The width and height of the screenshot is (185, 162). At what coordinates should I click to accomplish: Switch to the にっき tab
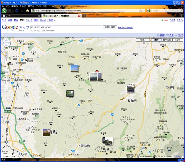[x=21, y=16]
